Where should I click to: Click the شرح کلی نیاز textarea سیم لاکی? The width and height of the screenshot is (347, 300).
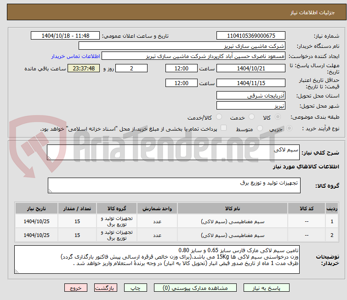tap(173, 152)
